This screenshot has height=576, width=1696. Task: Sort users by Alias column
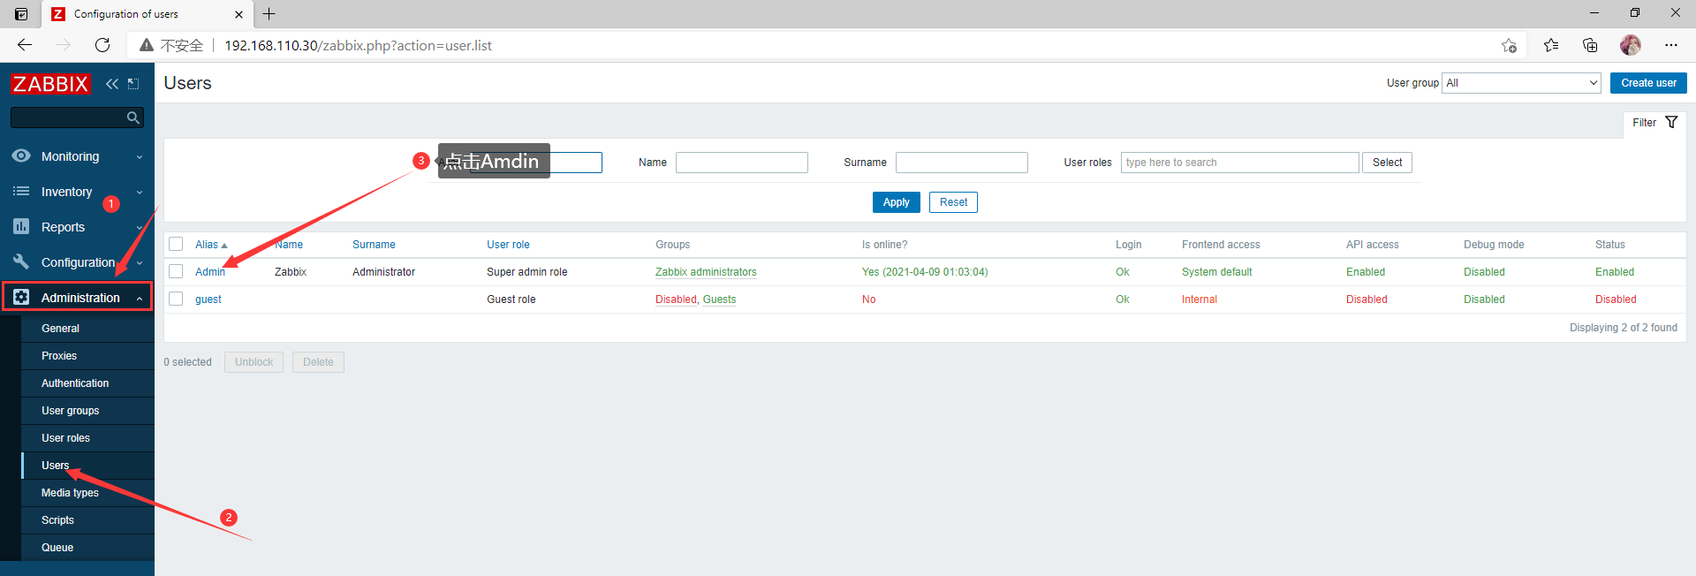coord(211,245)
